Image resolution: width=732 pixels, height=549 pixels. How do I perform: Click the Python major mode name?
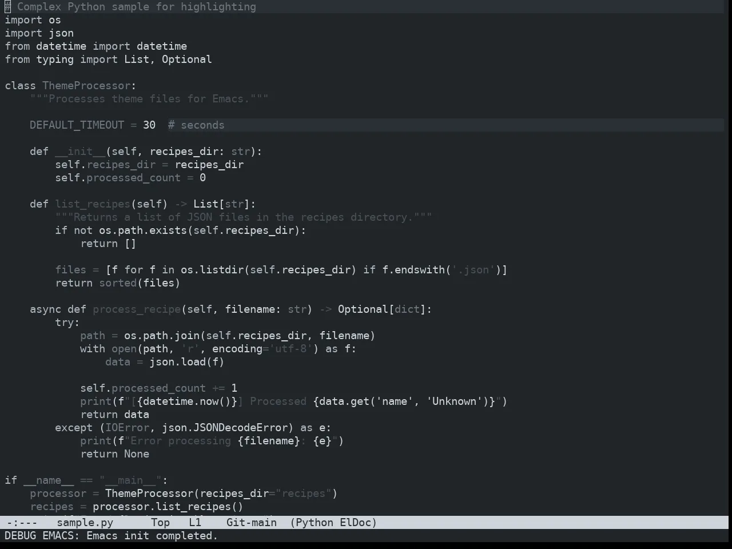click(315, 522)
